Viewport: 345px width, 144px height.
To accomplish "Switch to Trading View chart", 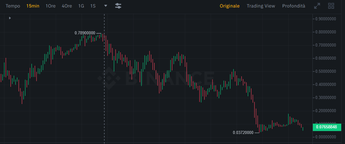I will point(261,6).
